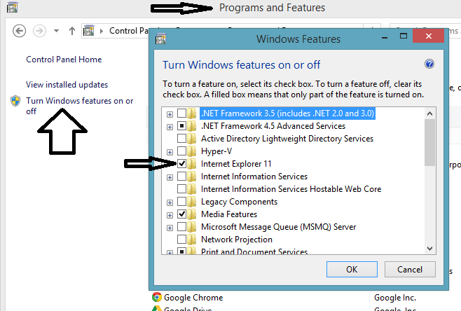Close the Windows Features dialog
Viewport: 461px width, 311px height.
tap(428, 36)
